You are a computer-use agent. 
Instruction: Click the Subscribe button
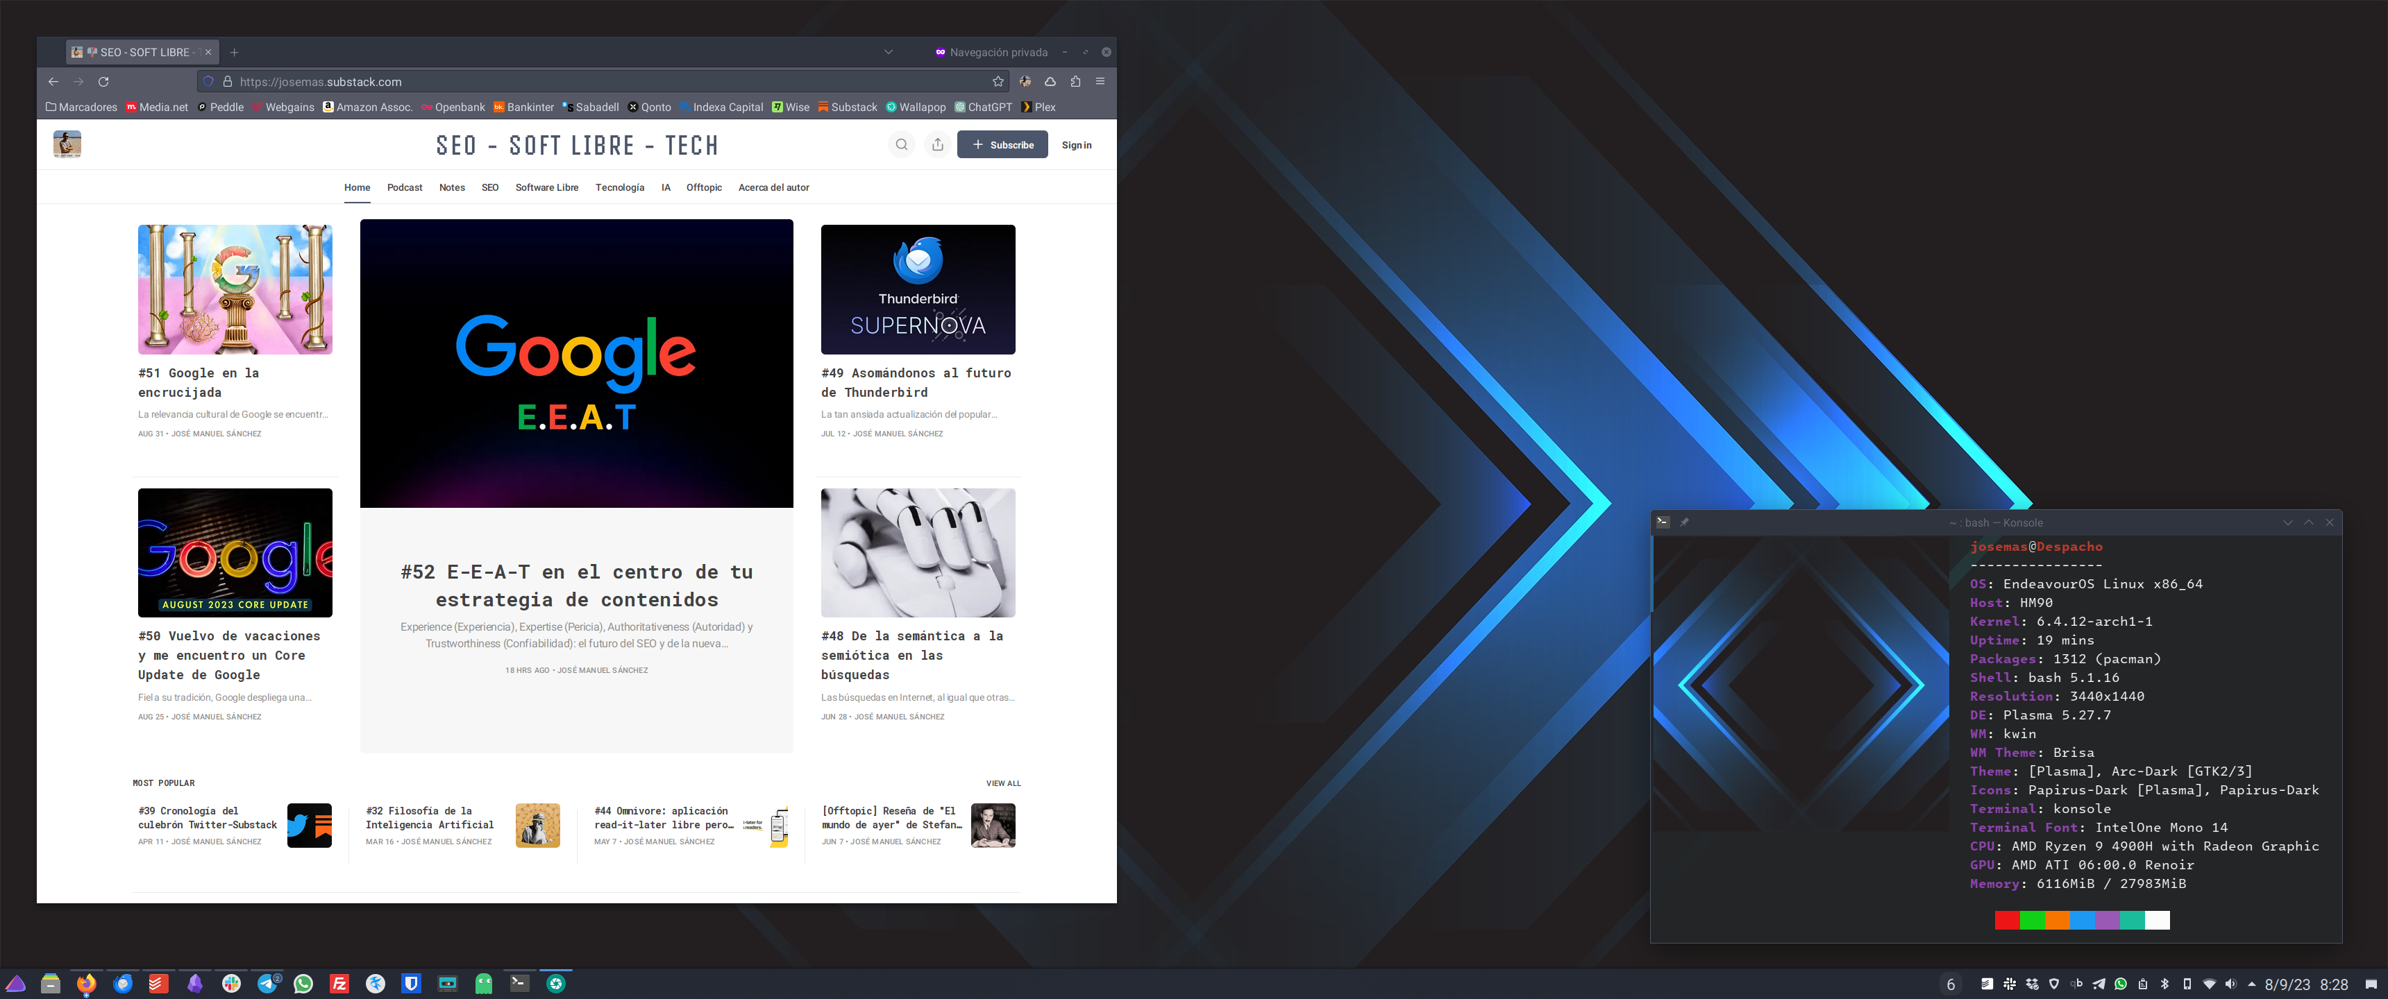click(1002, 144)
